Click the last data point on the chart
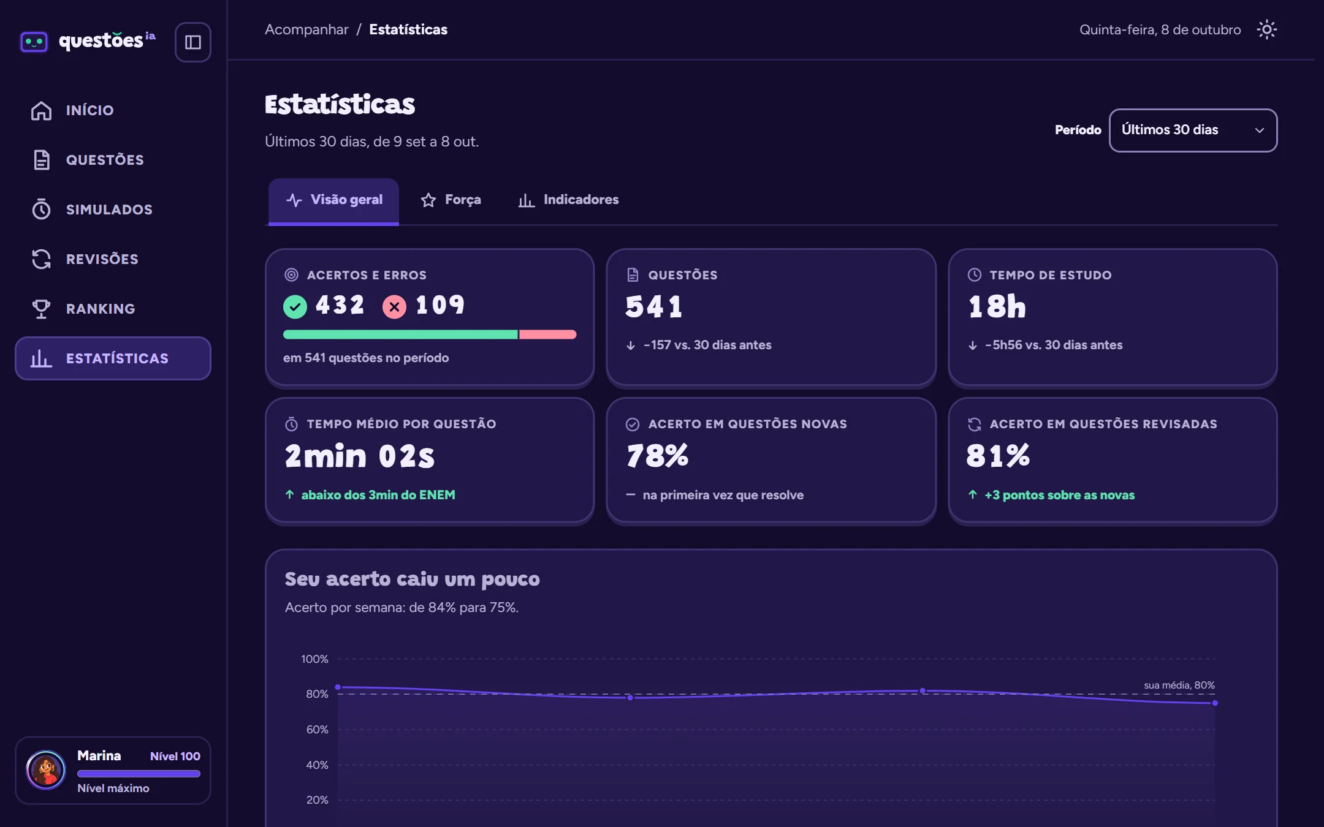The width and height of the screenshot is (1324, 827). (1215, 703)
